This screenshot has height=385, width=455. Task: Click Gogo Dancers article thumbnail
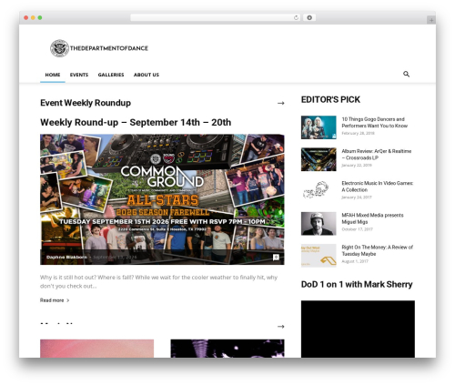pyautogui.click(x=318, y=127)
